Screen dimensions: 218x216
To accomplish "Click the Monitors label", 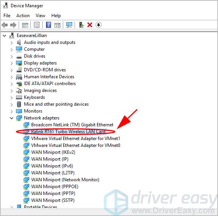I will pos(33,111).
